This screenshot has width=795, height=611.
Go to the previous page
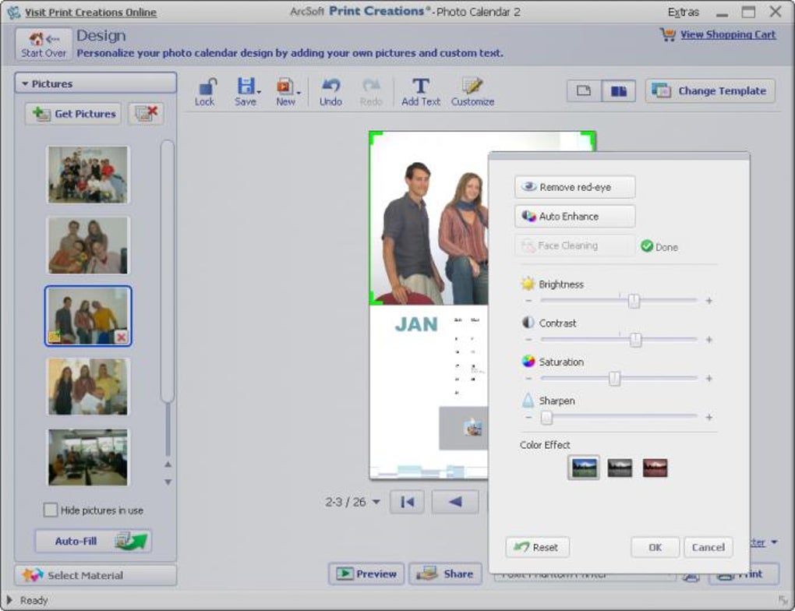pyautogui.click(x=455, y=502)
